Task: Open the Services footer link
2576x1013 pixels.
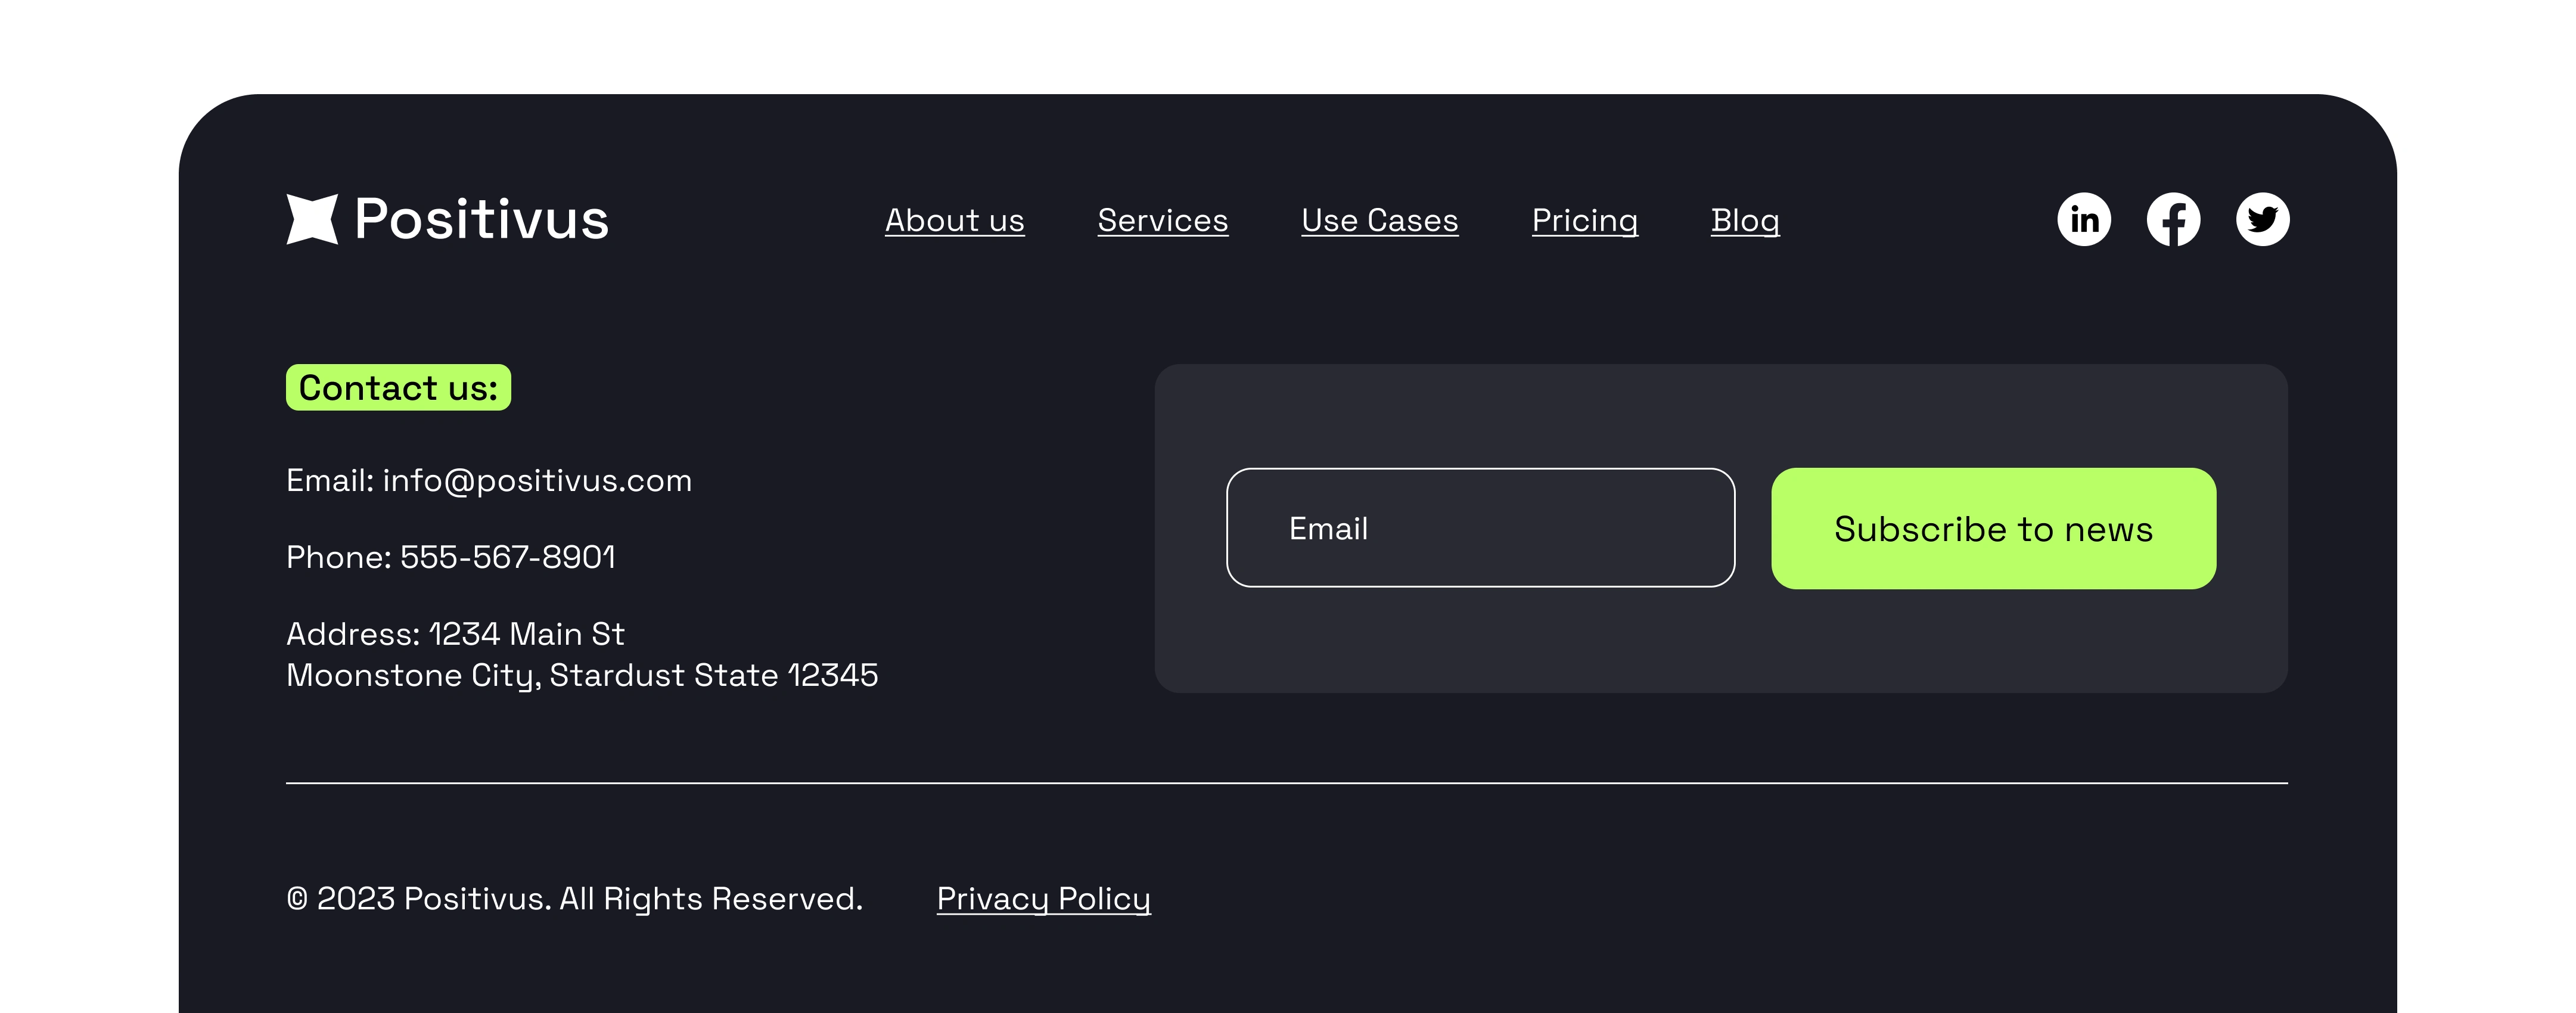Action: [1163, 220]
